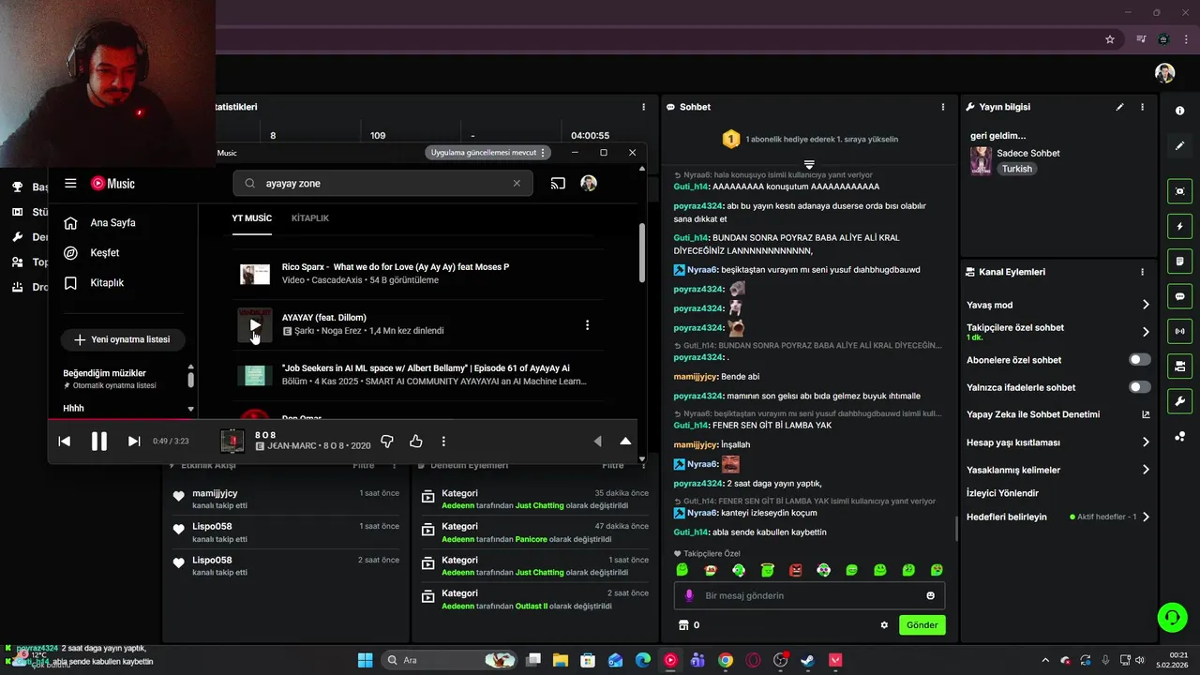Open Windows Start menu

(x=366, y=660)
